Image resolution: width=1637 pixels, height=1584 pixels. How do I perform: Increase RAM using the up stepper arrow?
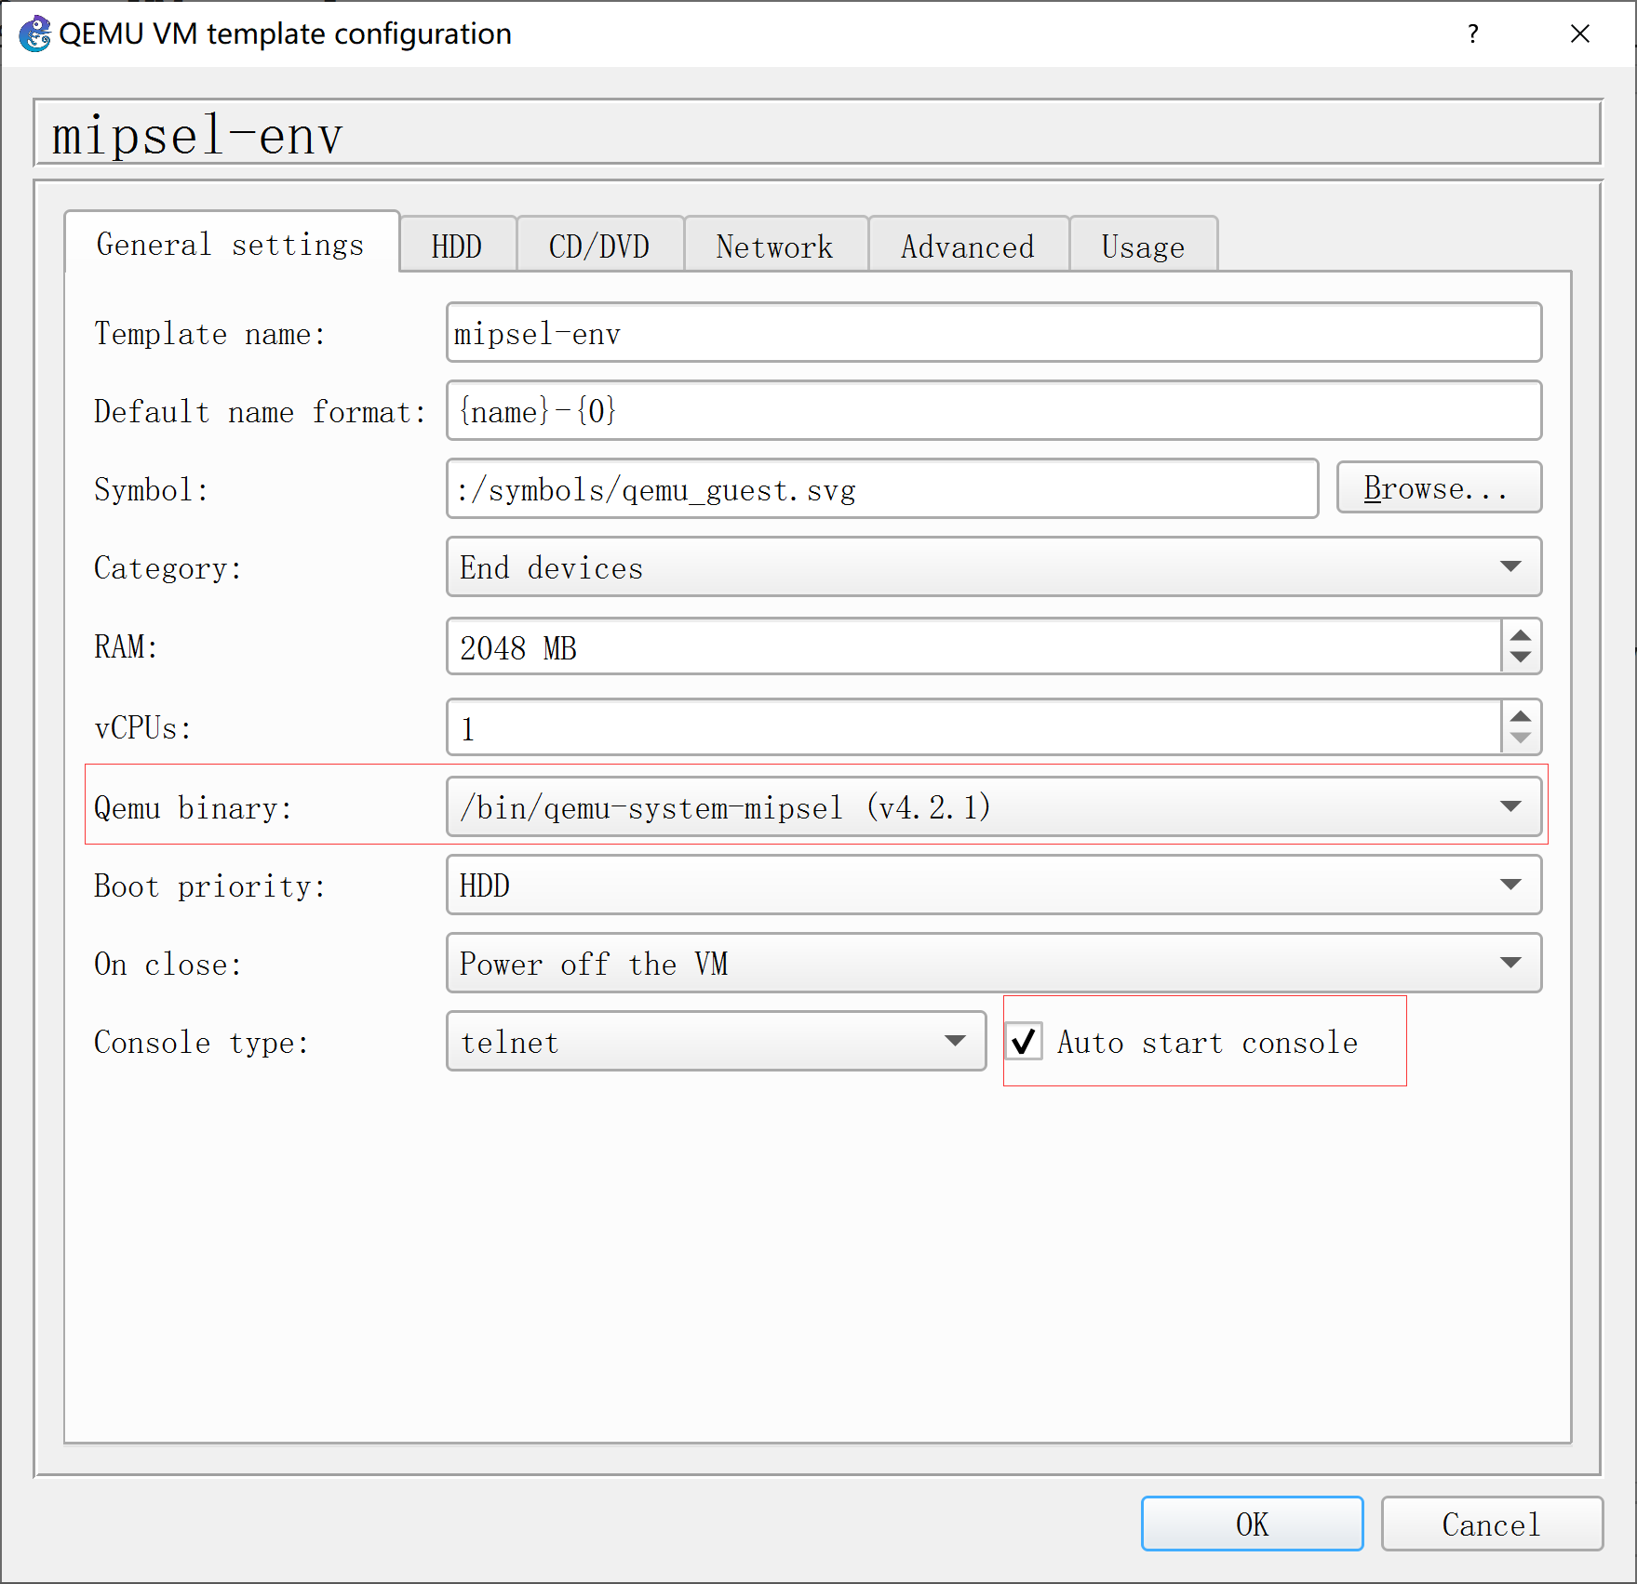click(1519, 635)
